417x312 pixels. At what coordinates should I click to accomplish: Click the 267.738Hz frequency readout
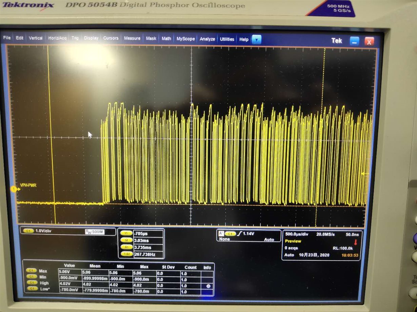coord(148,254)
